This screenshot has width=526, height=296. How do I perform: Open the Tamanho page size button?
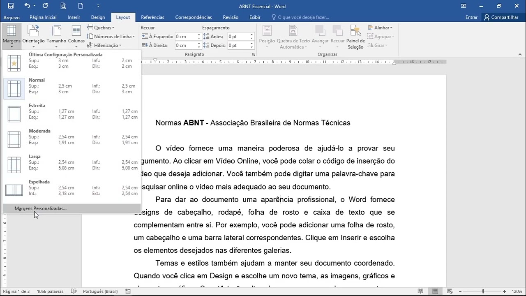(x=56, y=36)
